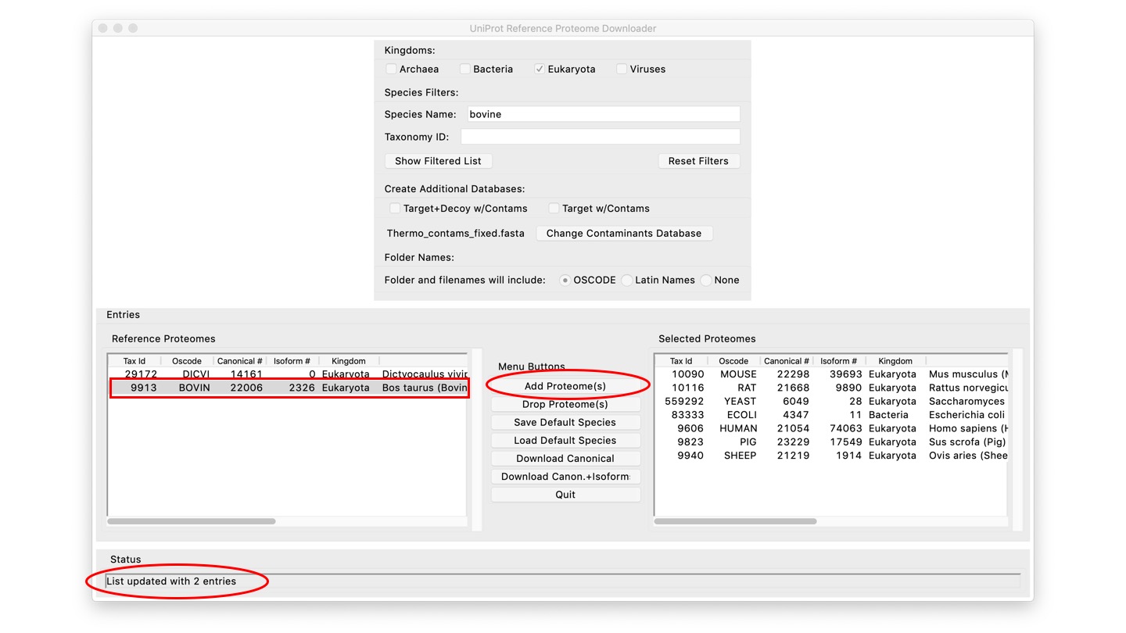
Task: Sort Selected Proteomes by Kingdom header
Action: [x=895, y=361]
